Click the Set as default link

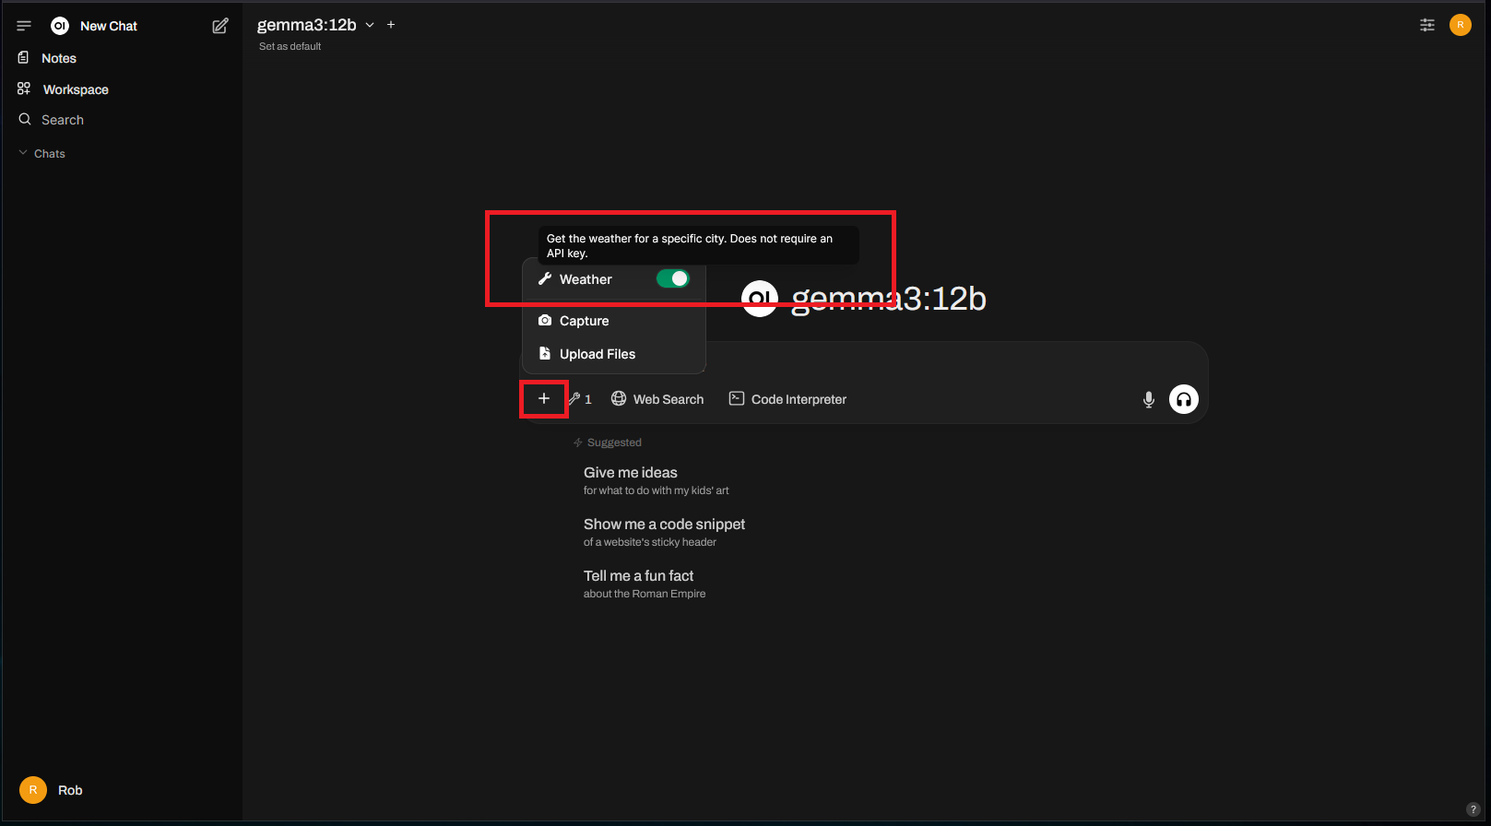[x=290, y=46]
